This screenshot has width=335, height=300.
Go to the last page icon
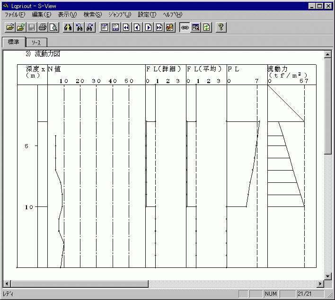coord(159,27)
